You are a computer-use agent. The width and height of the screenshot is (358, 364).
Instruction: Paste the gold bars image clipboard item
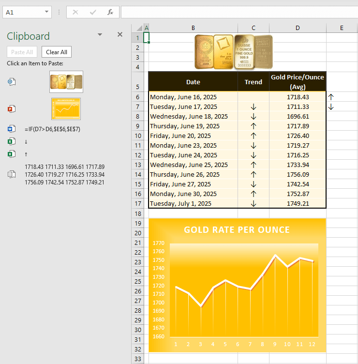click(x=66, y=82)
